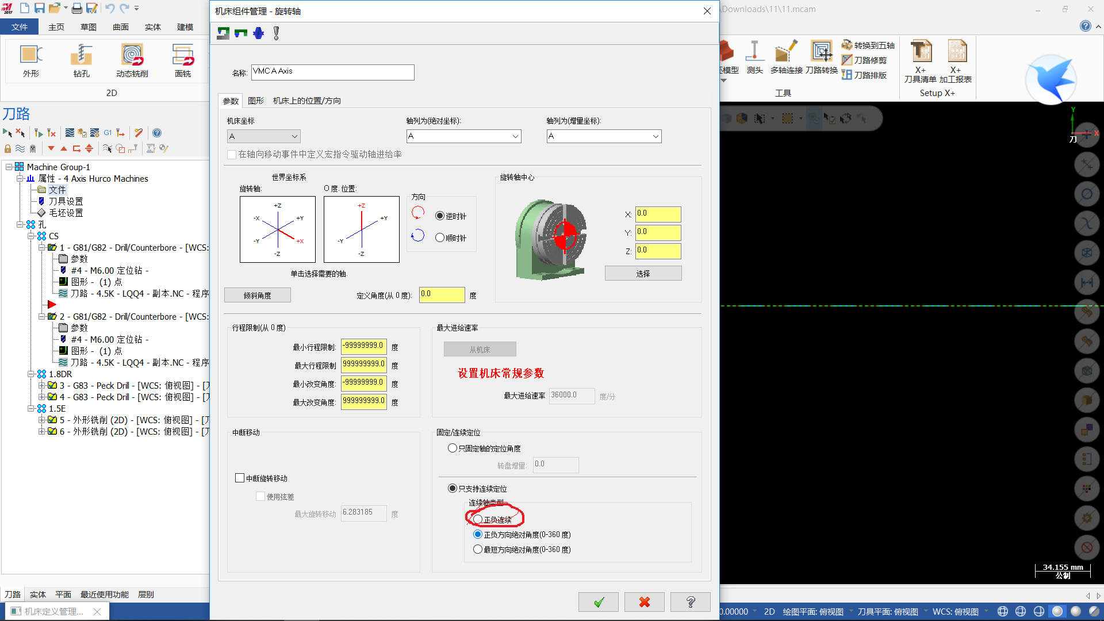Select the 顺时针 clockwise radio button

(440, 237)
